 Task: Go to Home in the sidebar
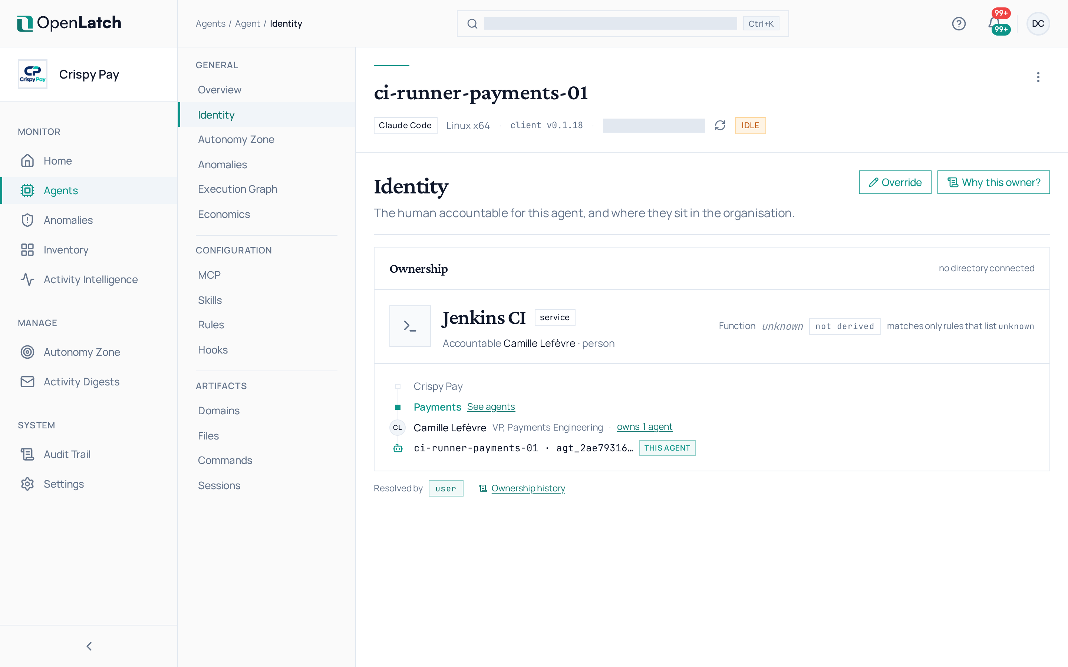click(89, 160)
